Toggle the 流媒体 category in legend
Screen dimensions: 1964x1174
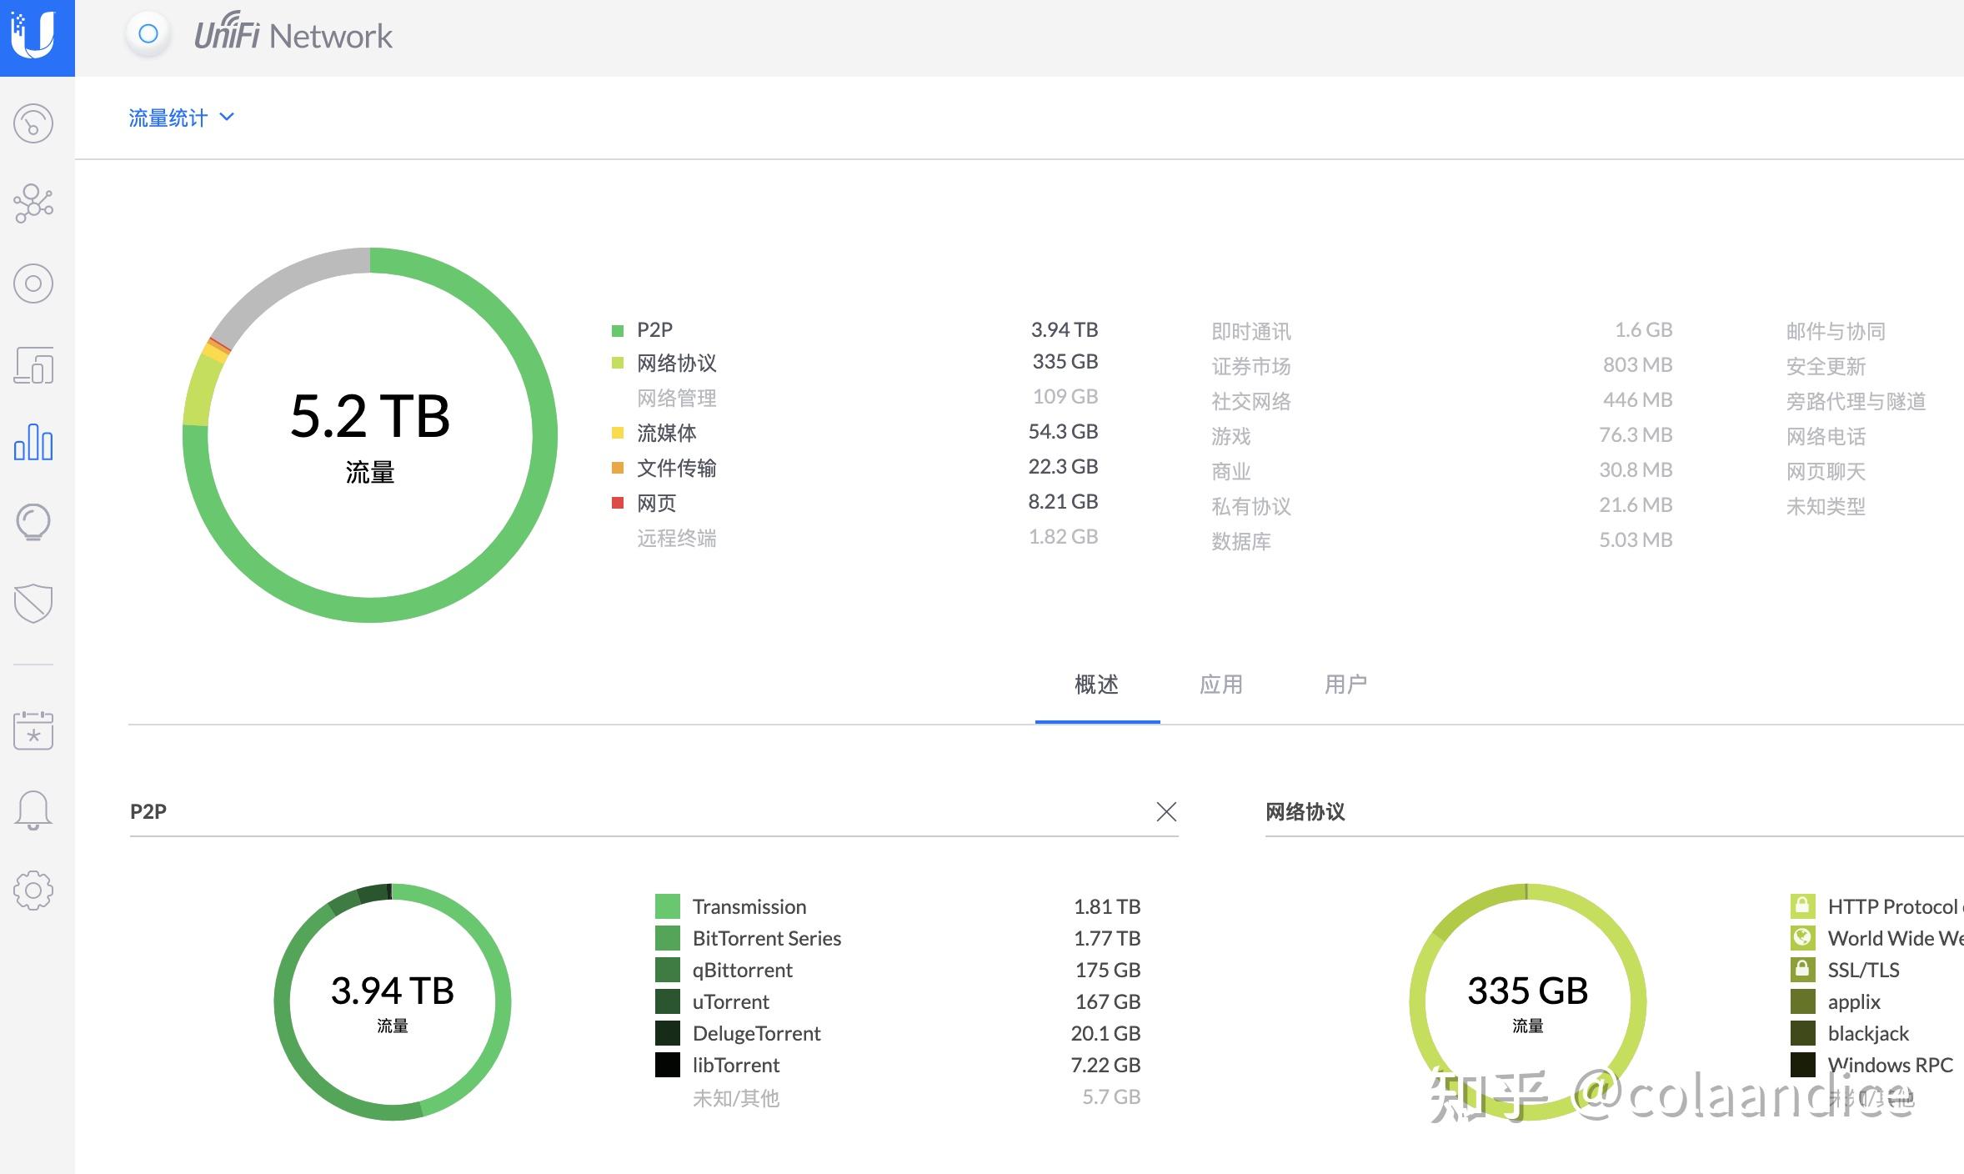(666, 433)
